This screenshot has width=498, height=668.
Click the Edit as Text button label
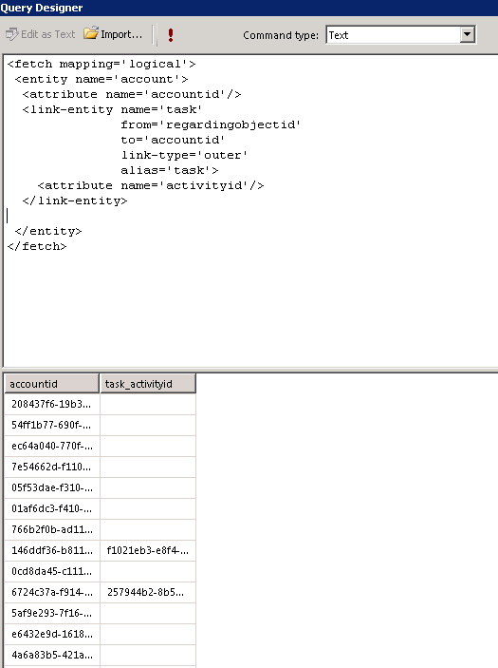[x=47, y=34]
